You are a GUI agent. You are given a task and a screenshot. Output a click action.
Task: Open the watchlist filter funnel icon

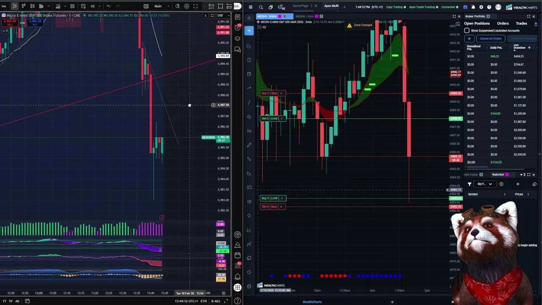pyautogui.click(x=469, y=184)
